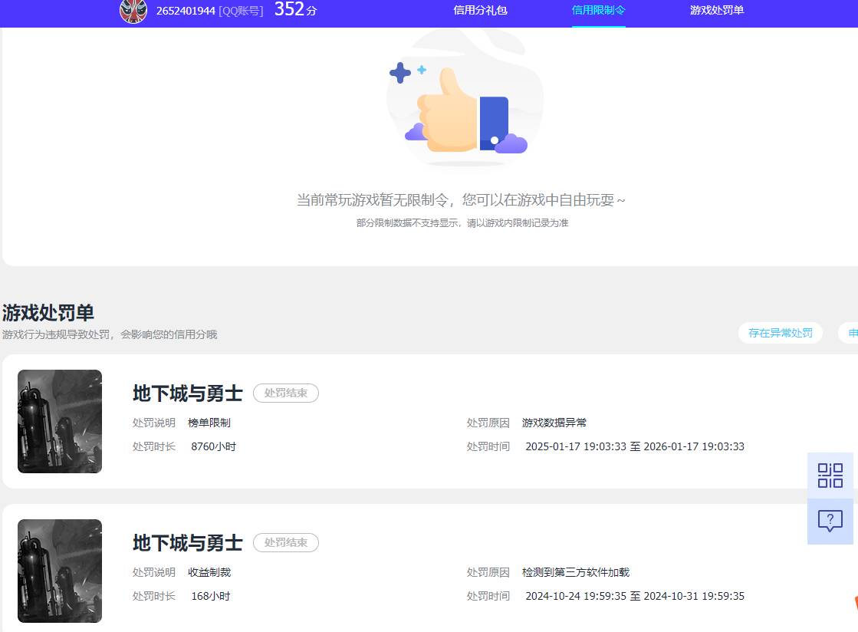Viewport: 858px width, 632px height.
Task: Click the 游戏数据异常 penalty reason text
Action: (x=554, y=423)
